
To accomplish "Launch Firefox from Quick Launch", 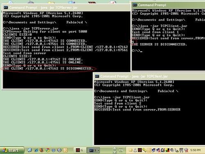I will coord(42,150).
